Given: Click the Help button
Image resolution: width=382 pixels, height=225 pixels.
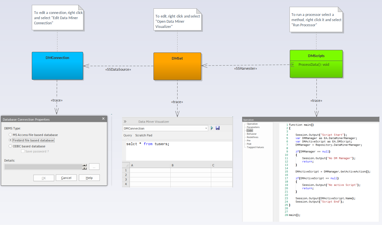Looking at the screenshot, I should coord(89,178).
